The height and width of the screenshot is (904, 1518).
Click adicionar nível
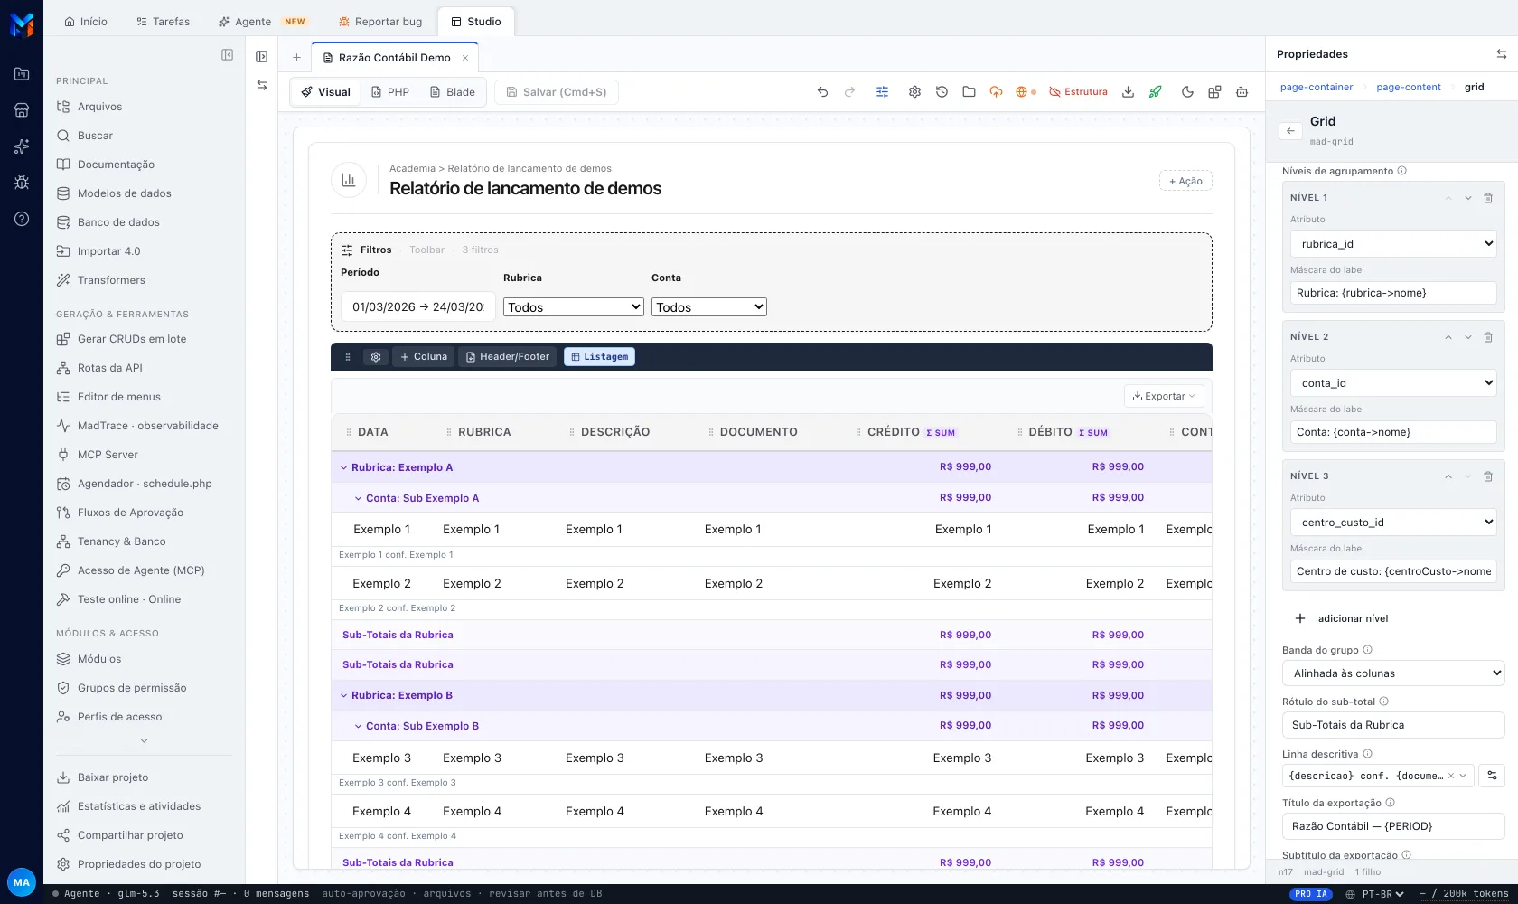pos(1342,618)
